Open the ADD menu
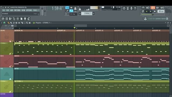 (x=12, y=10)
